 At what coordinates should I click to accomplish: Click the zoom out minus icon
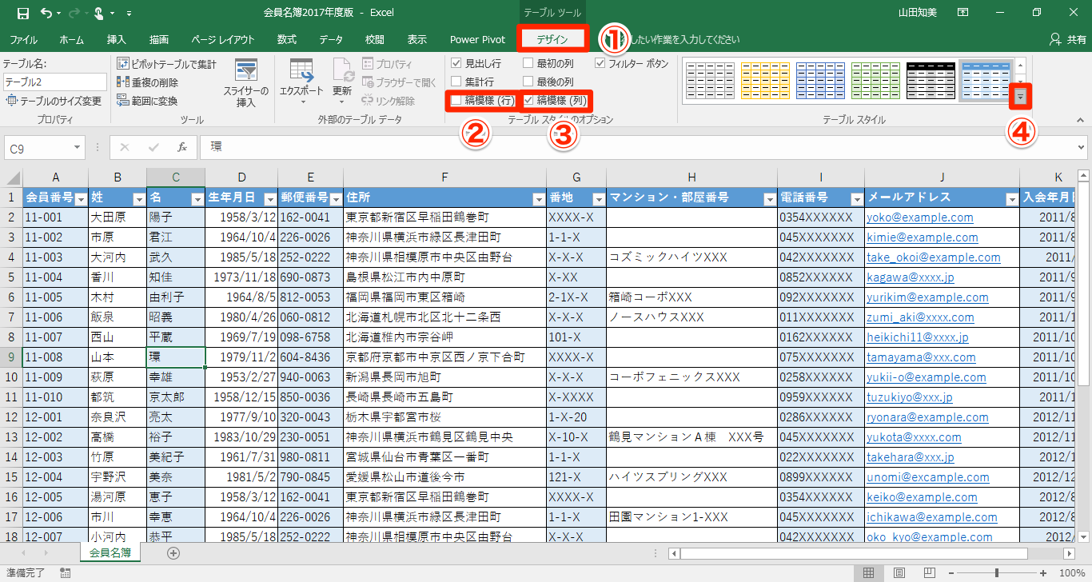[x=952, y=572]
